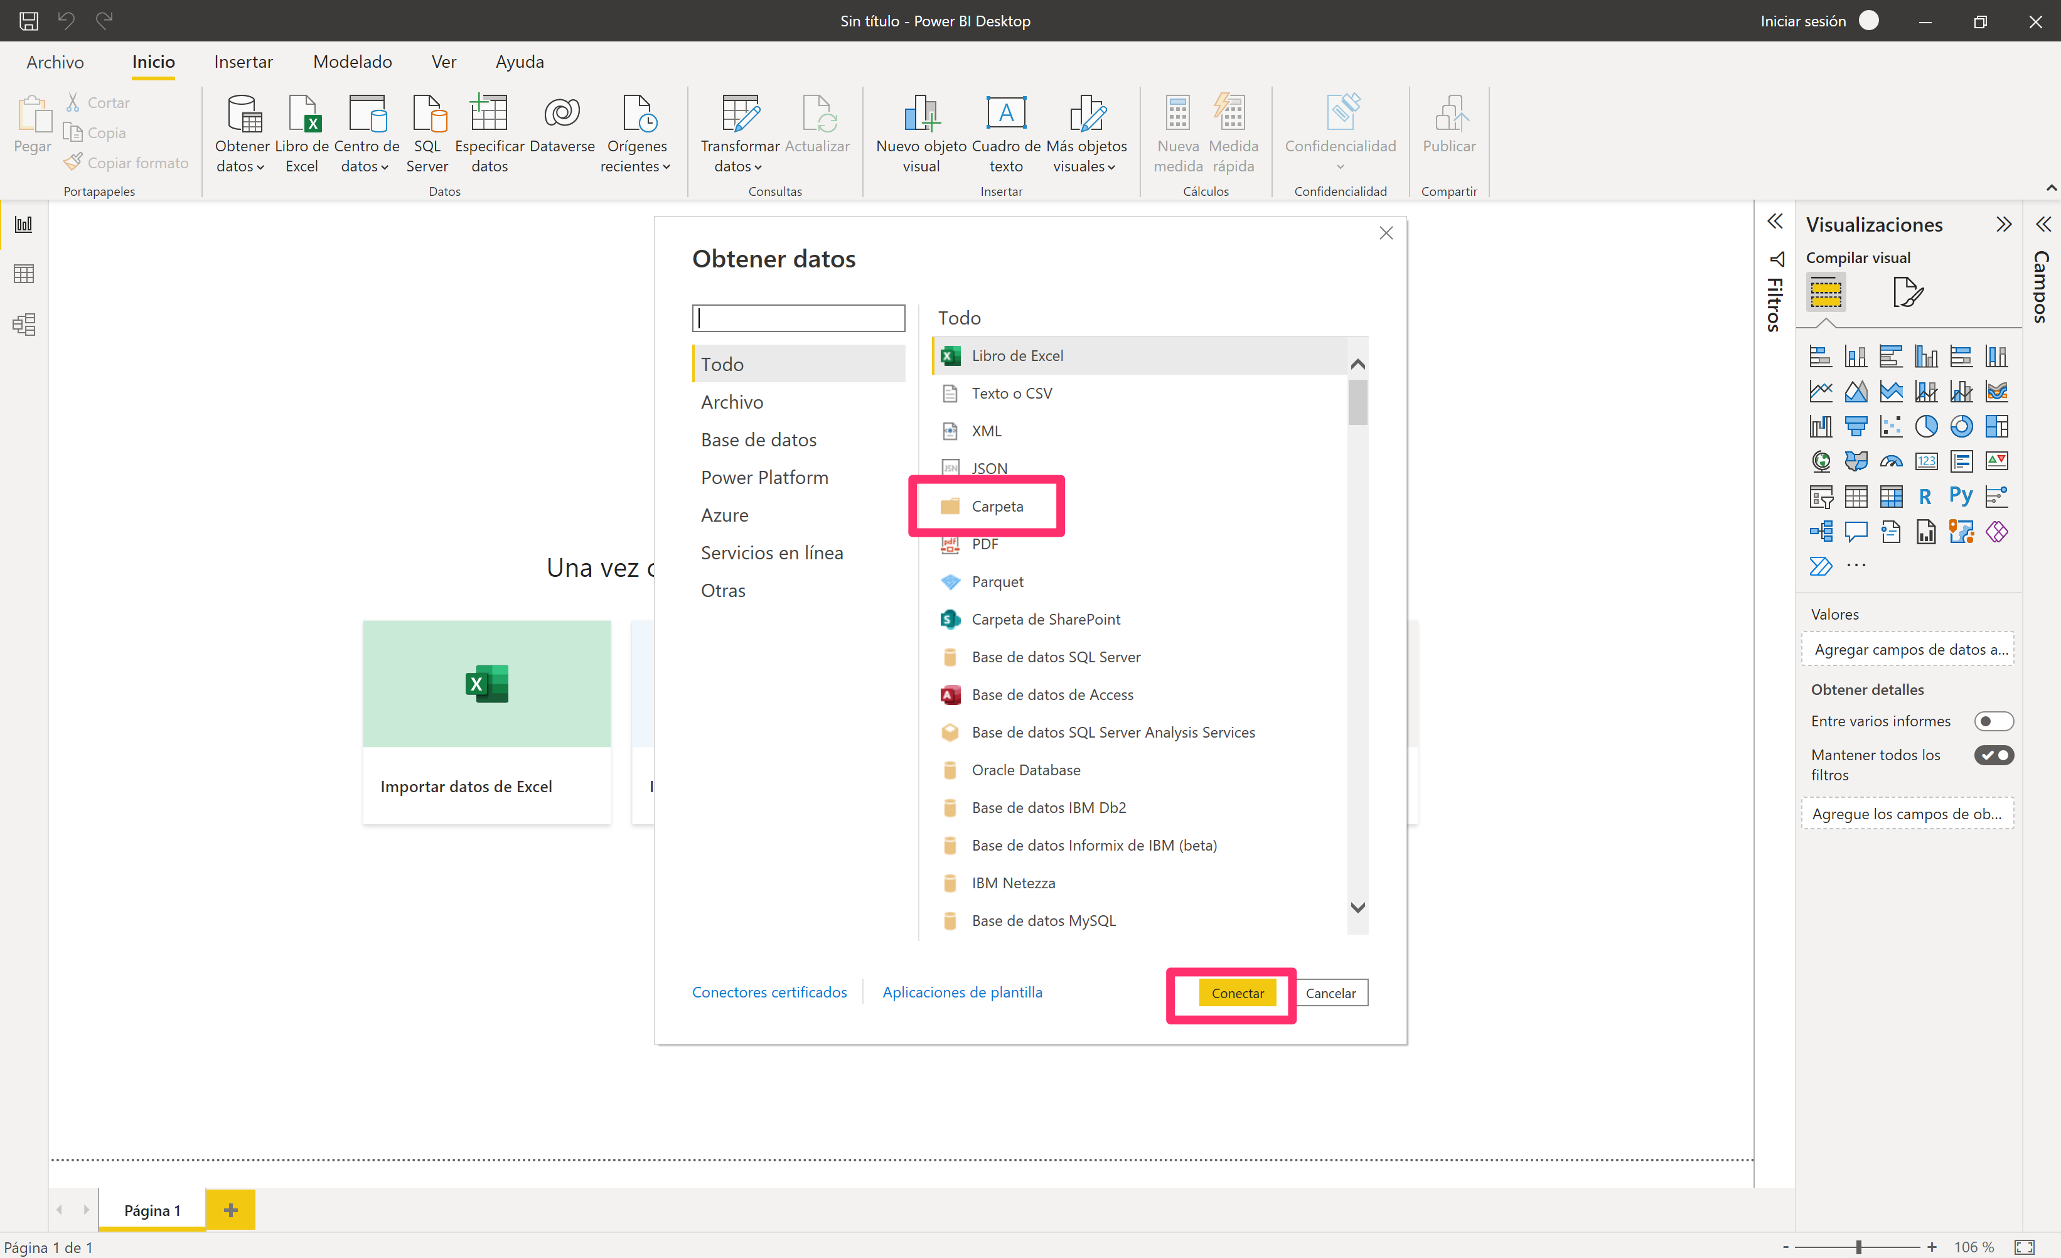Click the Undo arrow icon
Screen dimensions: 2061x1258
pos(66,20)
